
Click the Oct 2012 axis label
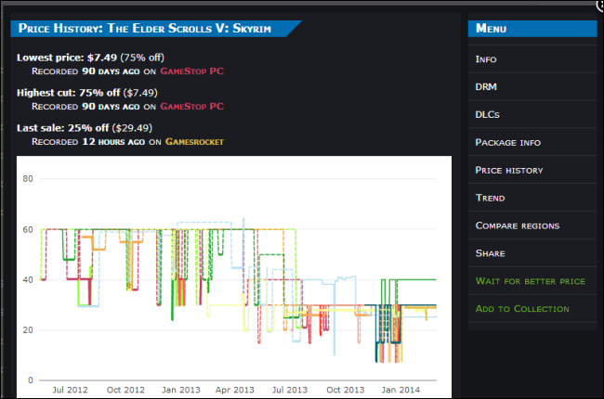[x=125, y=390]
